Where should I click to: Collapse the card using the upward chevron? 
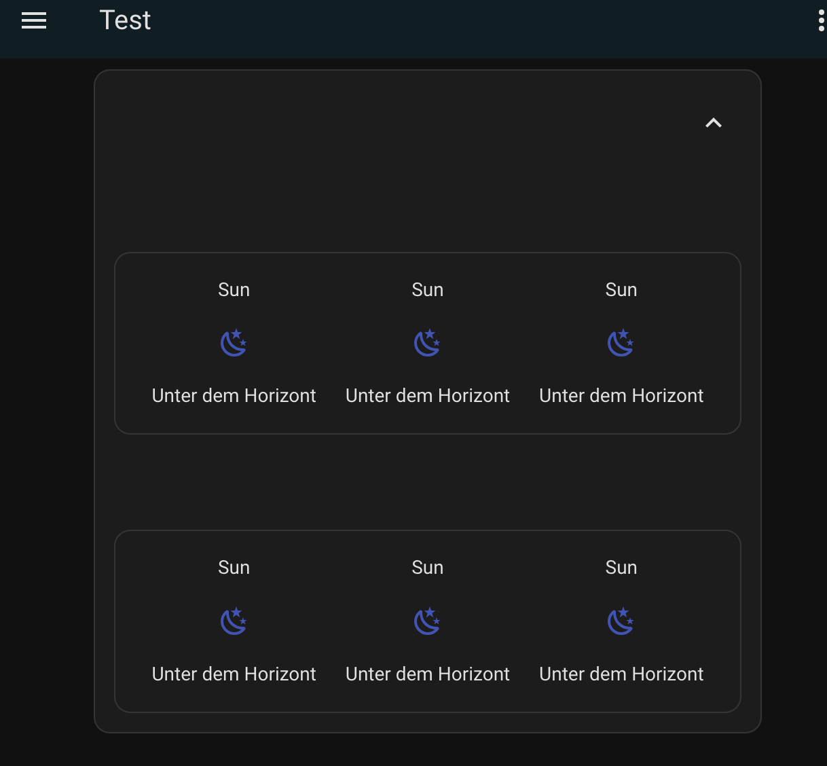coord(713,123)
